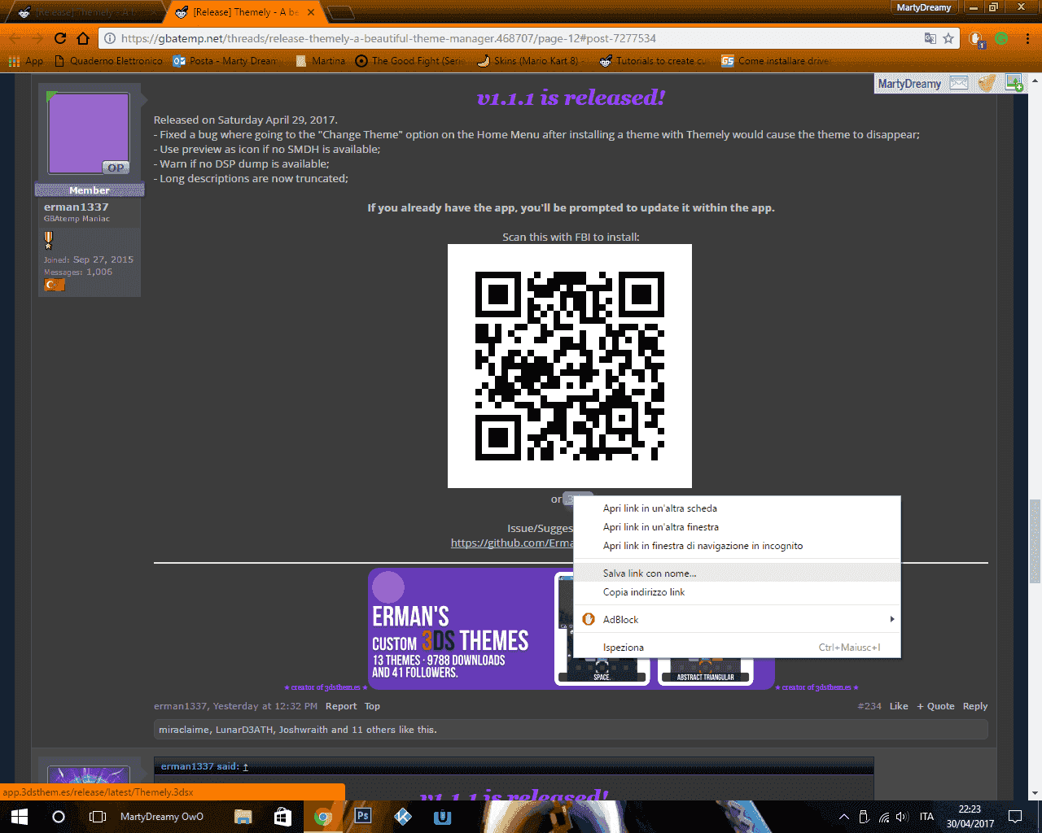Open a new browser tab

pos(341,12)
